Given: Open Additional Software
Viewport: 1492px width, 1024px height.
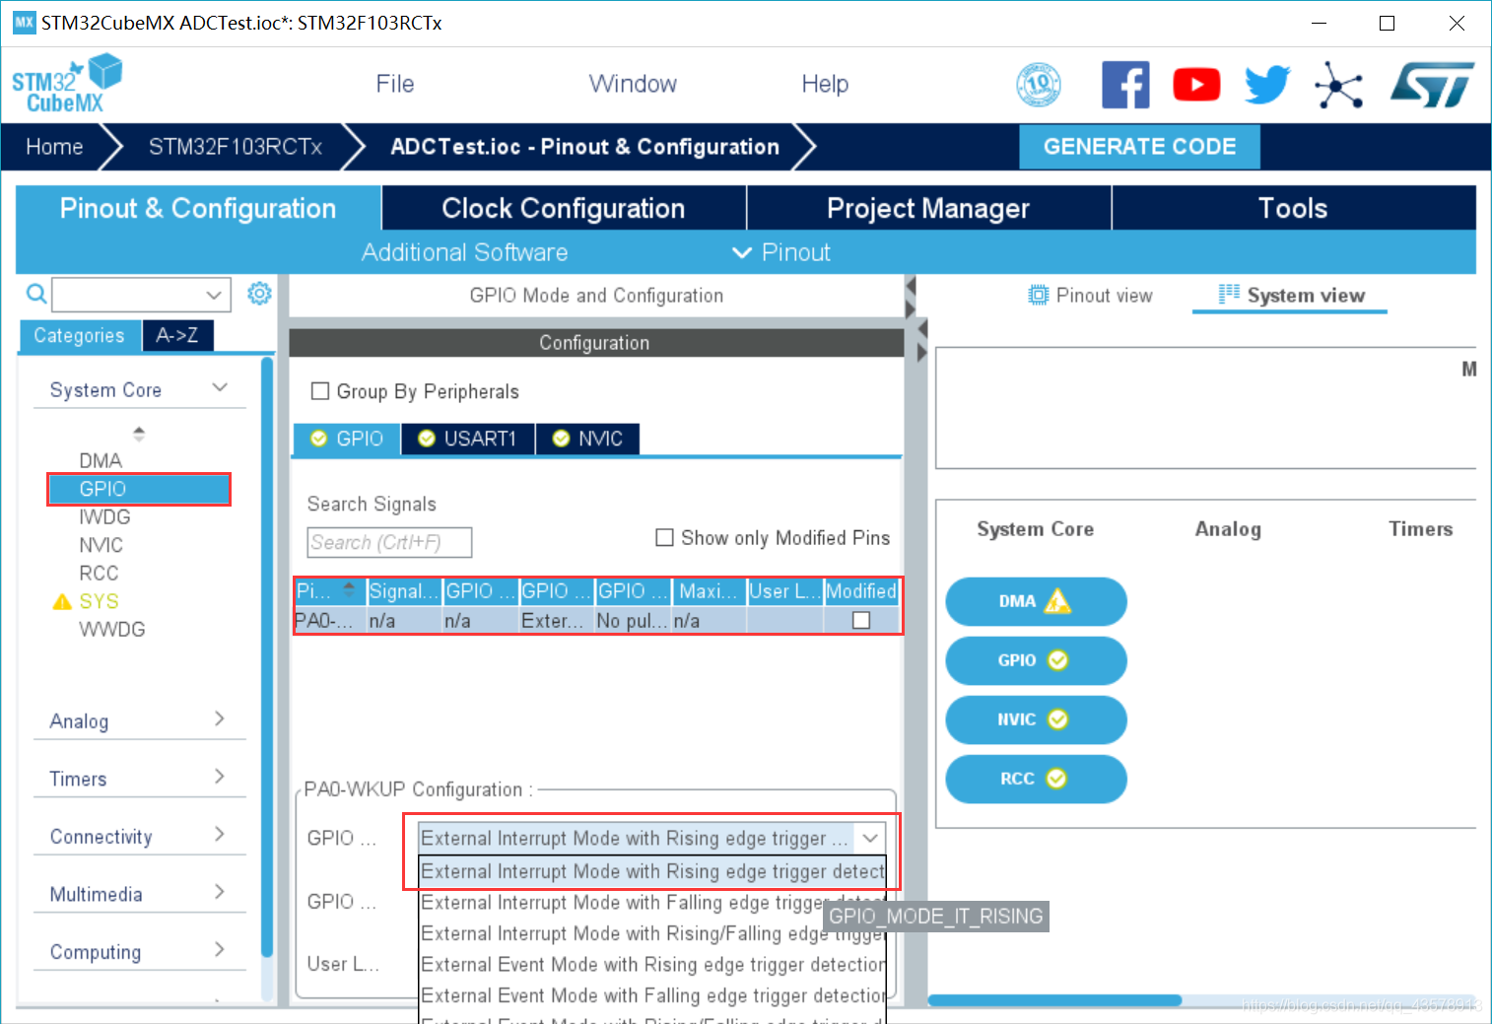Looking at the screenshot, I should tap(464, 253).
